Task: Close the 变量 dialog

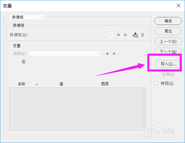Action: pos(179,6)
